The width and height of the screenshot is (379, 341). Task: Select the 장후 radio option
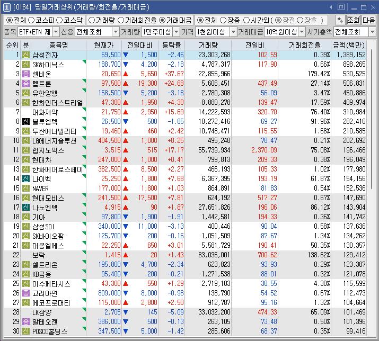coord(300,20)
